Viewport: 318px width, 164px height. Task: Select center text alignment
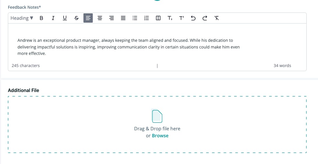(100, 18)
